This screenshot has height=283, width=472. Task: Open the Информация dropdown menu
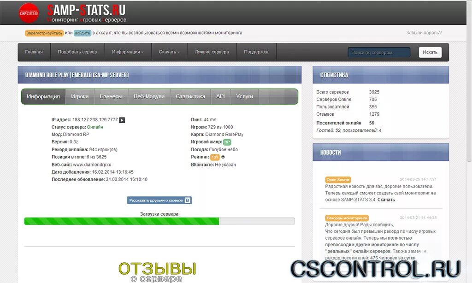pyautogui.click(x=128, y=52)
